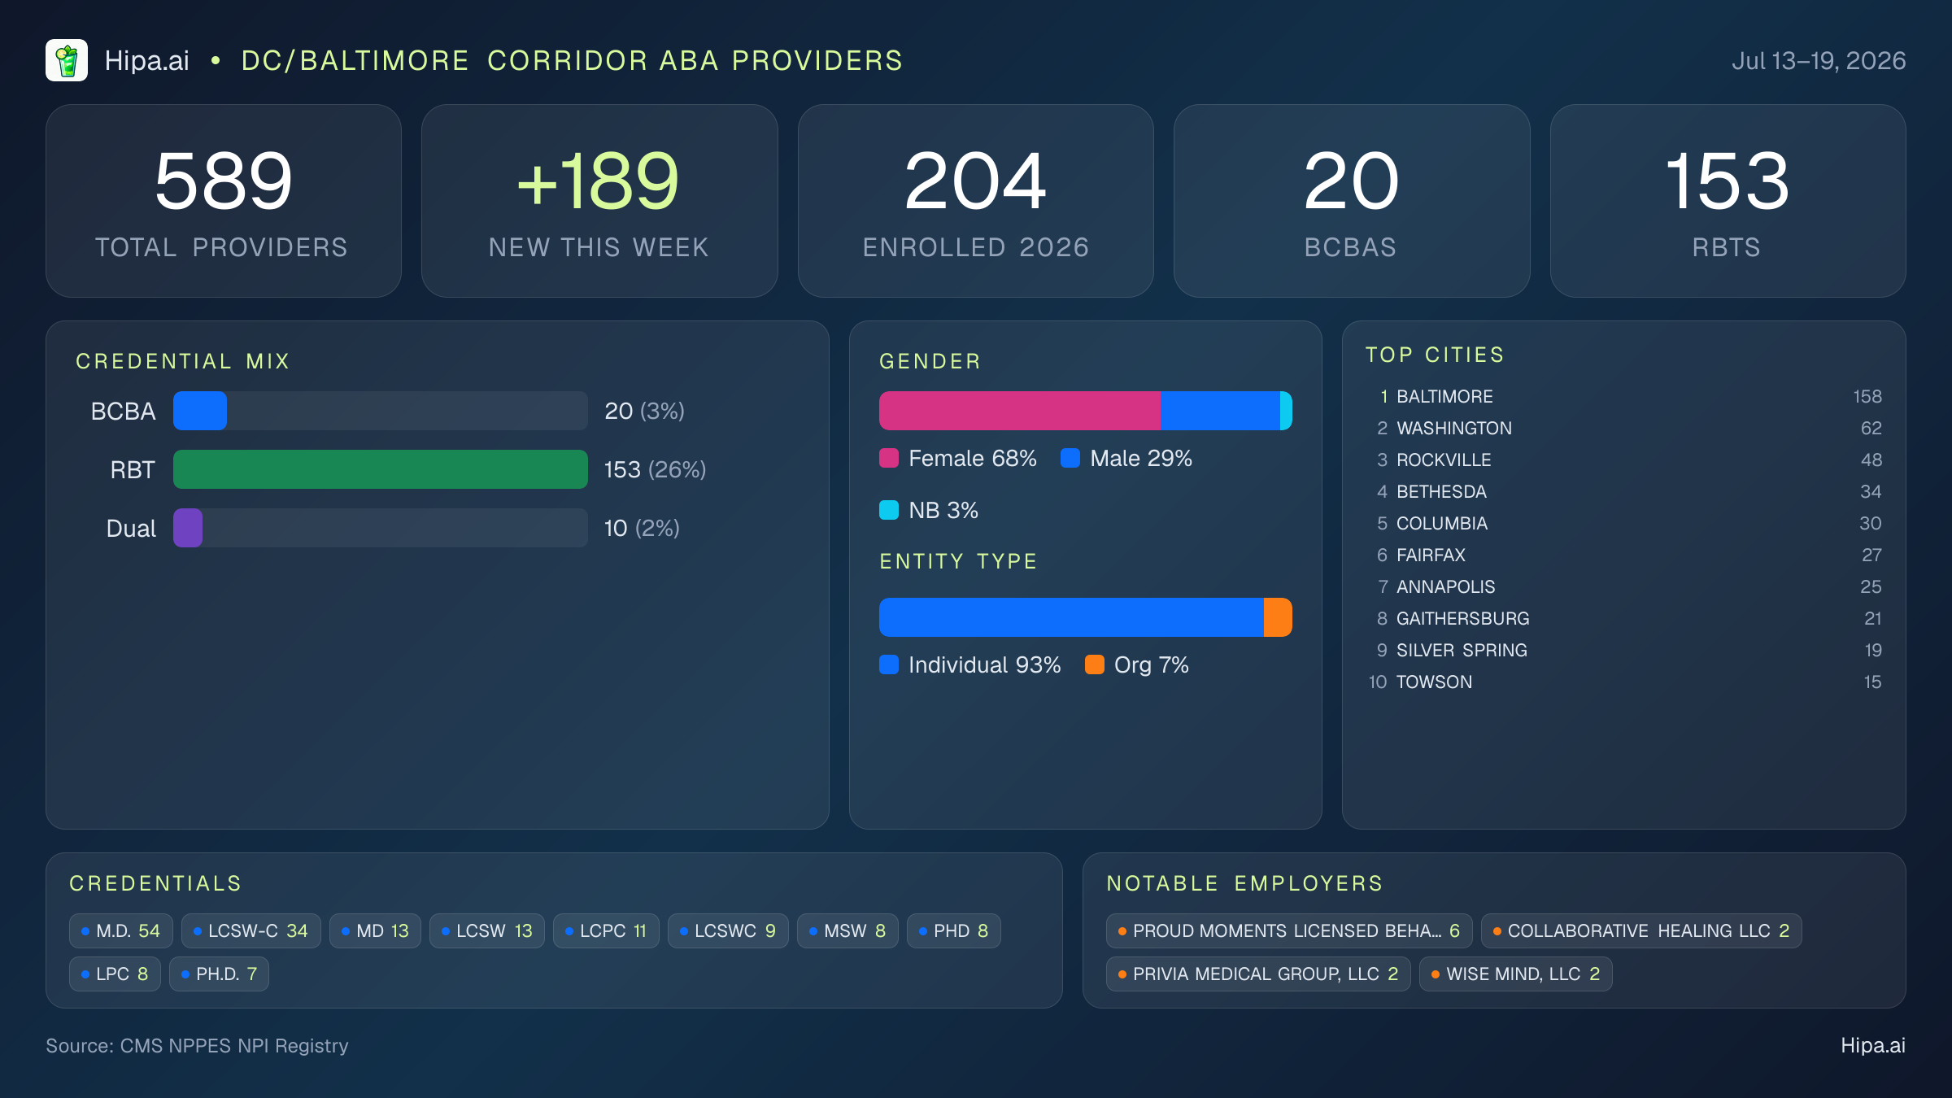Select the Baltimore row in Top Cities

pyautogui.click(x=1624, y=396)
